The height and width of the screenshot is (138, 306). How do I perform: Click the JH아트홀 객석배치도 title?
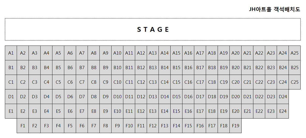275,9
